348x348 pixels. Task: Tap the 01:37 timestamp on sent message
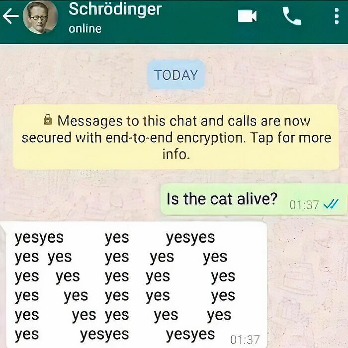pos(304,205)
